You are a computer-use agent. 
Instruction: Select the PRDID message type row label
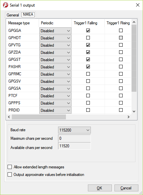point(14,110)
